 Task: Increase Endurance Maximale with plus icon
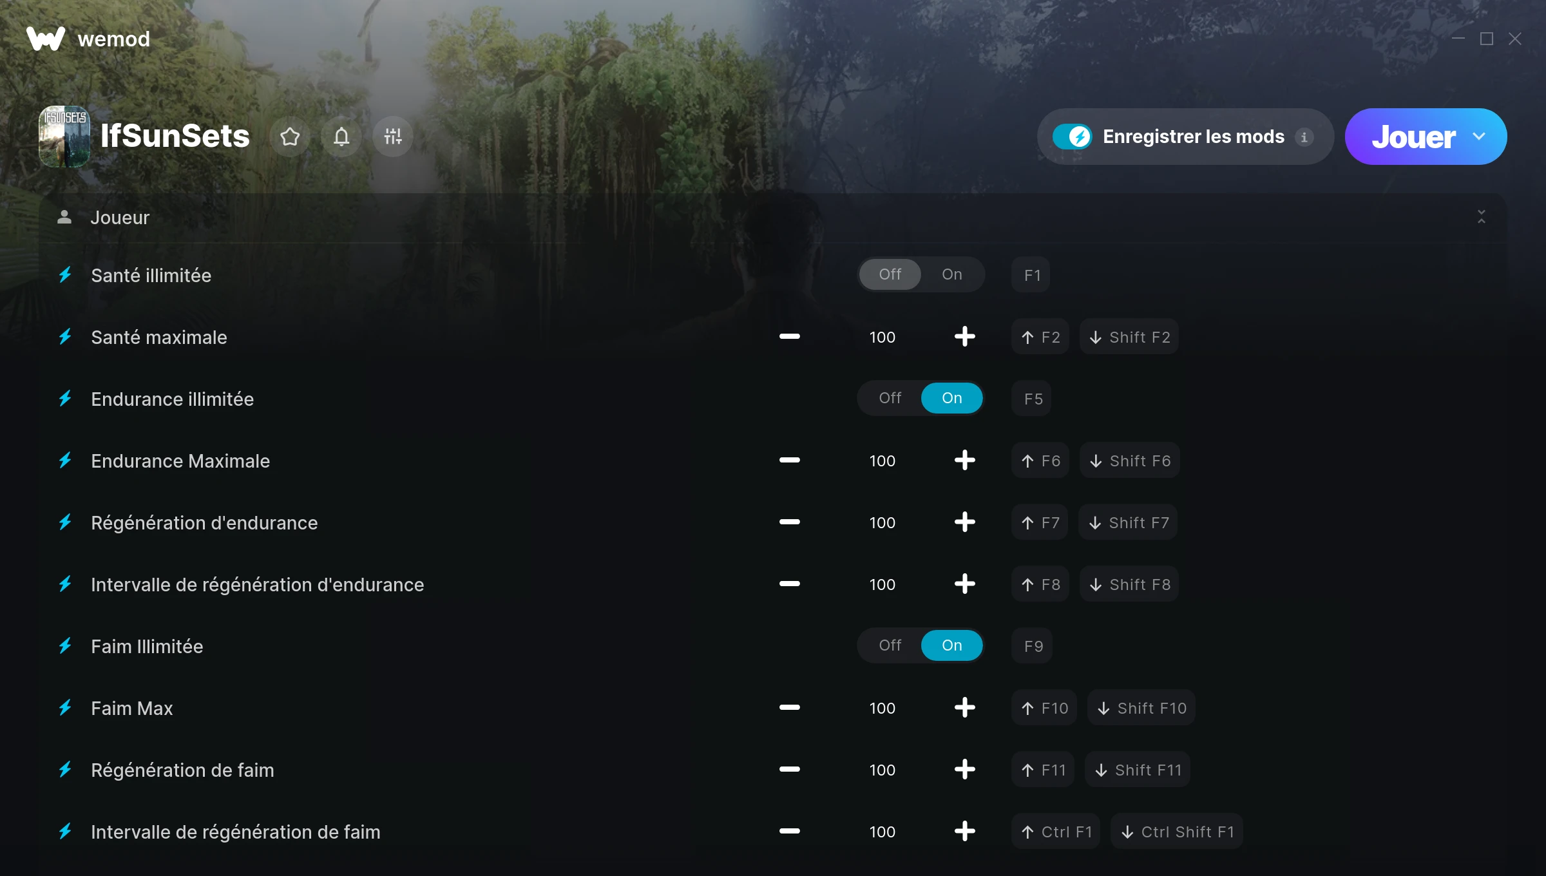(x=964, y=460)
